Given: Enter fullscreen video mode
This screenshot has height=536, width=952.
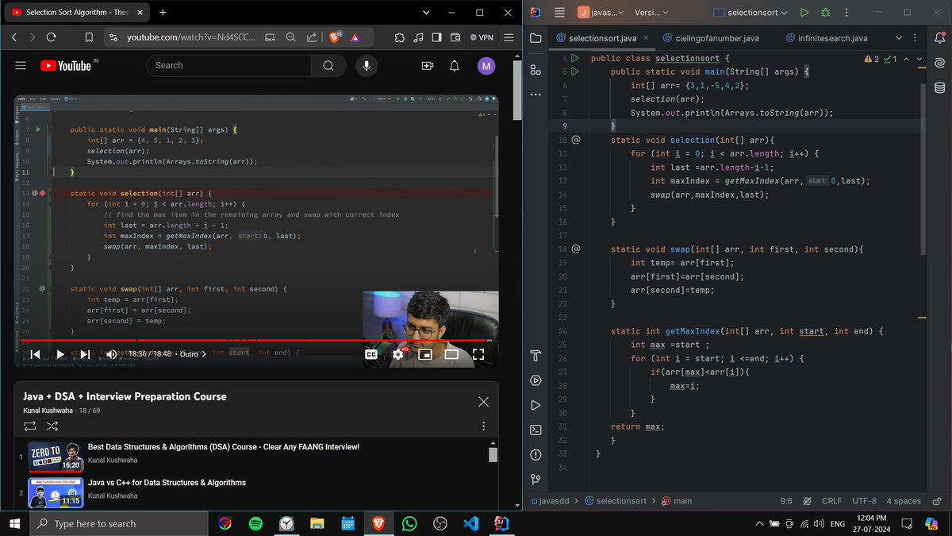Looking at the screenshot, I should [x=478, y=354].
